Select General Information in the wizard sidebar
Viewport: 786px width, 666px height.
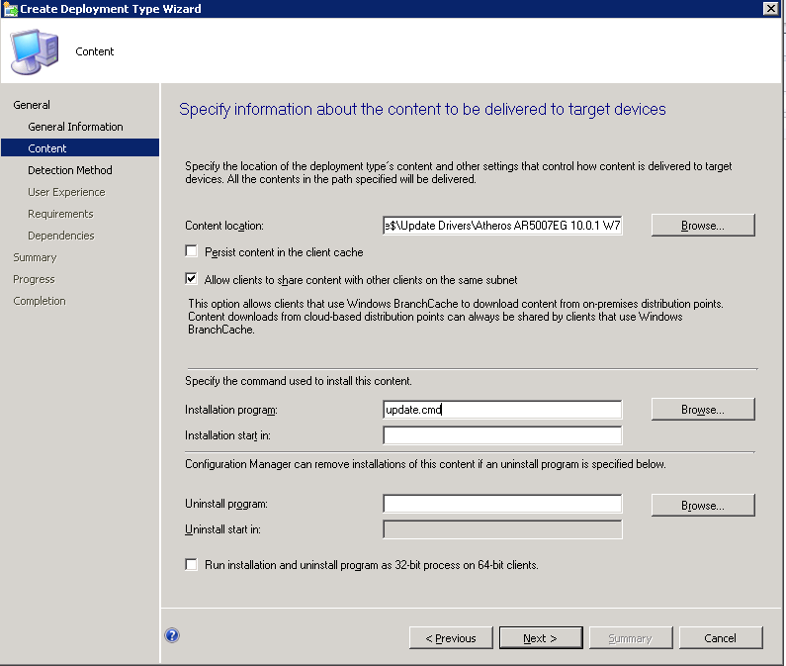(x=75, y=127)
